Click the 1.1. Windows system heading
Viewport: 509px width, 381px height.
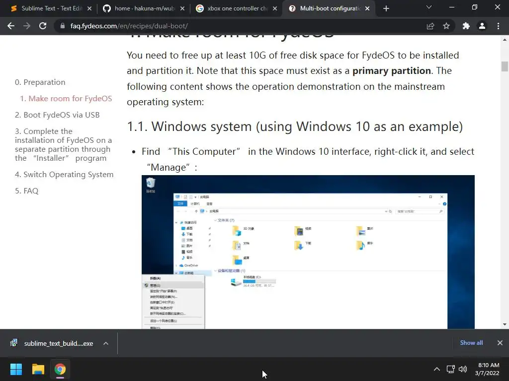[295, 127]
